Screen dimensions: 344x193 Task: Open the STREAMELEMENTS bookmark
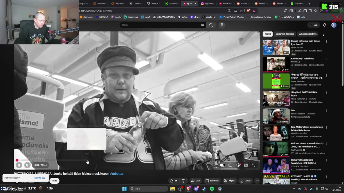pyautogui.click(x=164, y=17)
